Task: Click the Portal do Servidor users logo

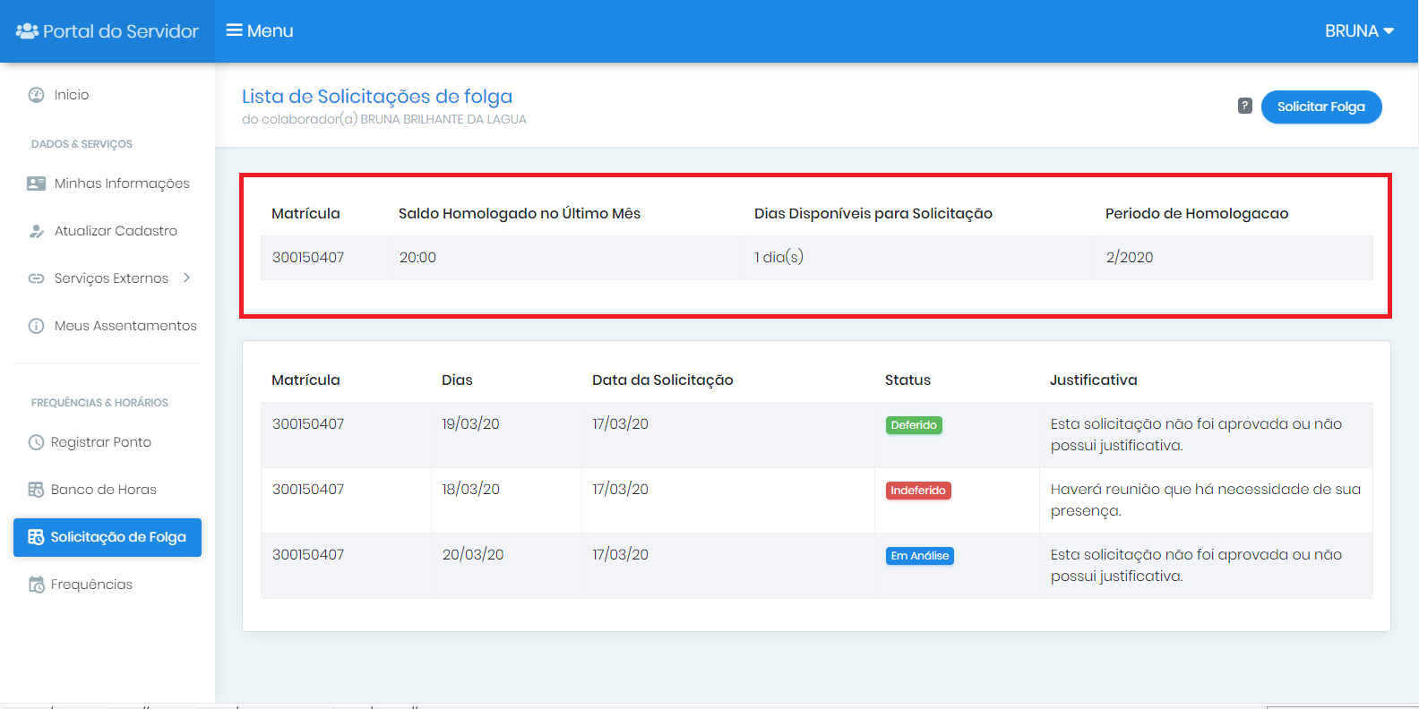Action: click(x=27, y=31)
